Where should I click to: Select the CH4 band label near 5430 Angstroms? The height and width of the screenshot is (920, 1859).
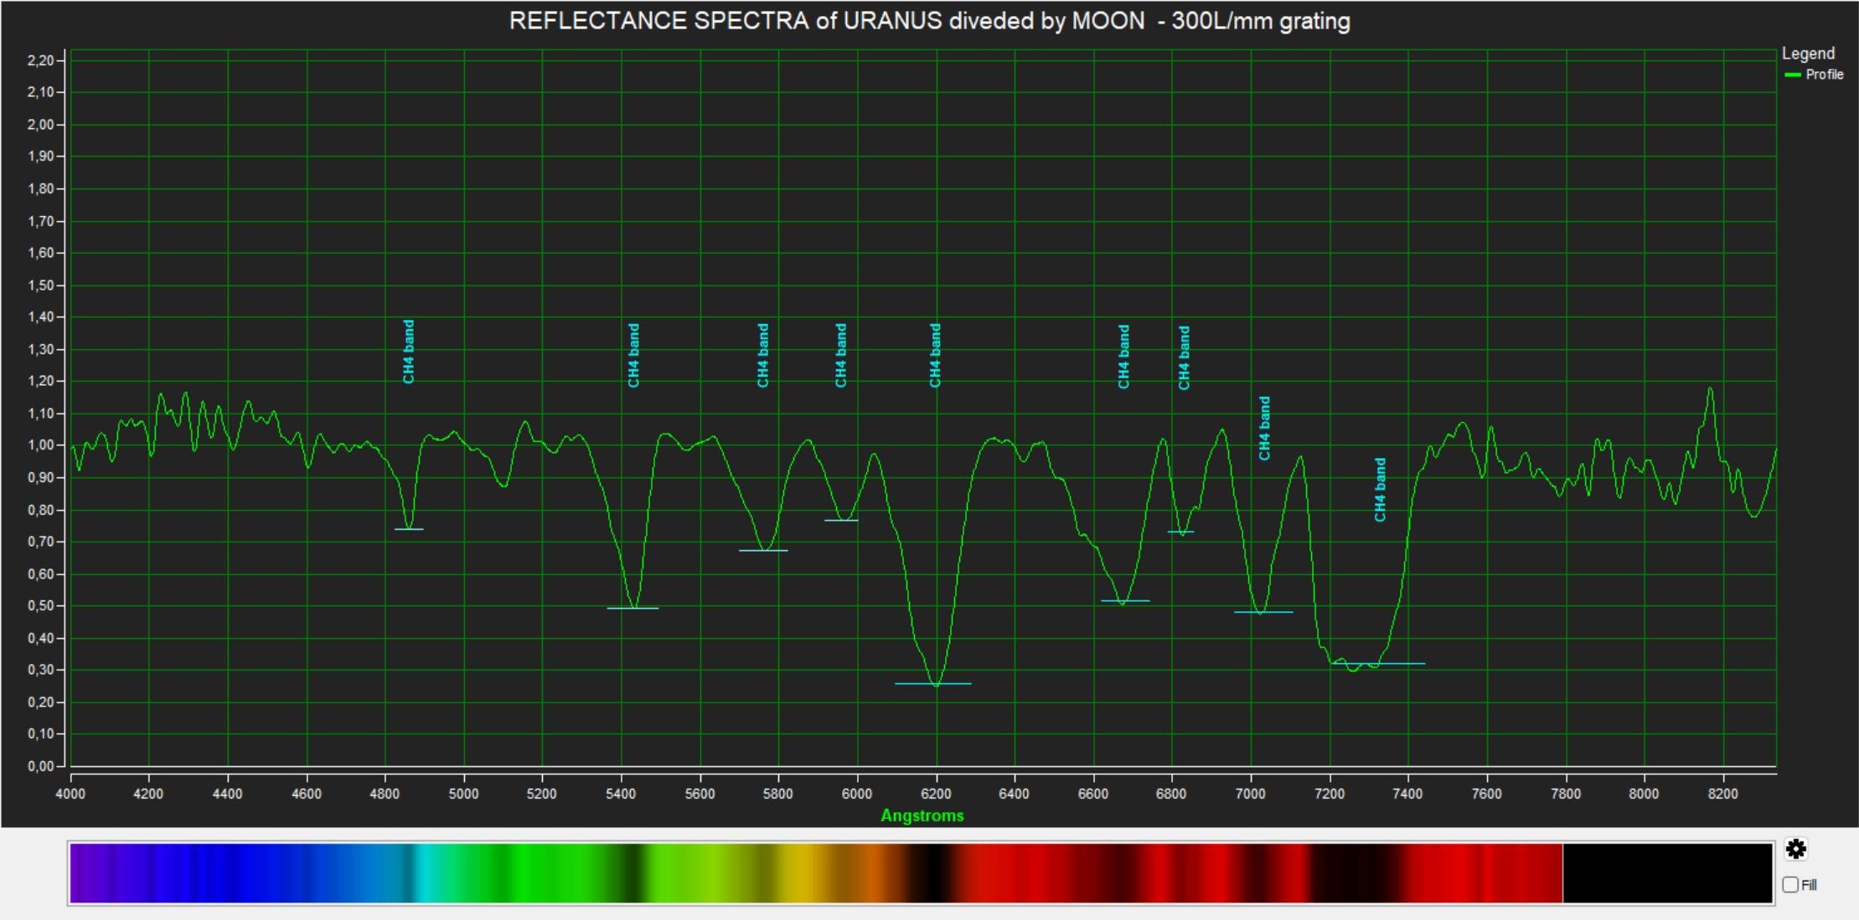point(633,355)
